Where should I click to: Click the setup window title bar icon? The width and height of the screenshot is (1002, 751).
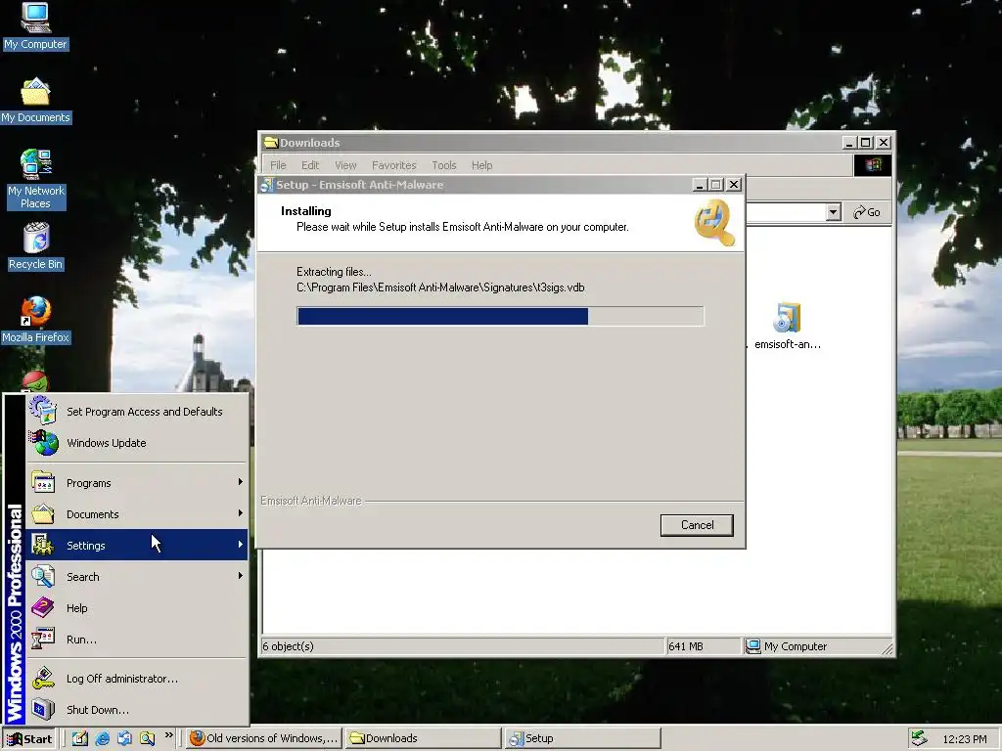coord(267,185)
